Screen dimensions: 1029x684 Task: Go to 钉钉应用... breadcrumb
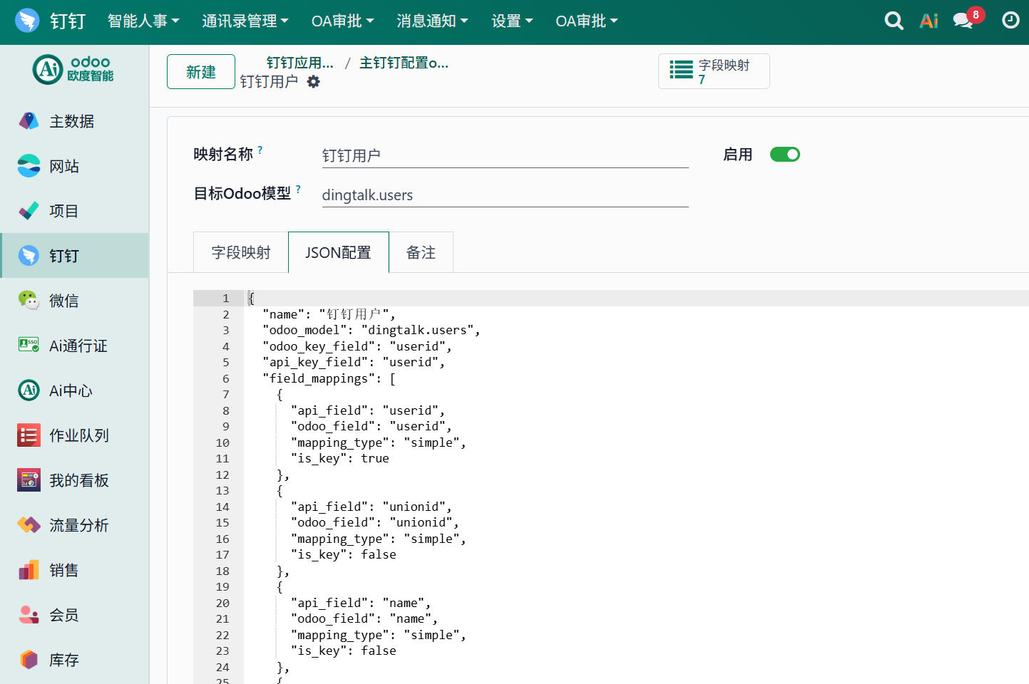click(x=300, y=63)
